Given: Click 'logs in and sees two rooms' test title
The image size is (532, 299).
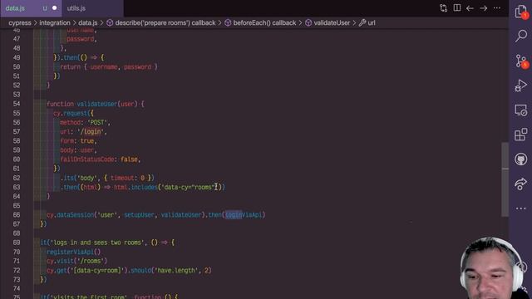Looking at the screenshot, I should pyautogui.click(x=97, y=243).
